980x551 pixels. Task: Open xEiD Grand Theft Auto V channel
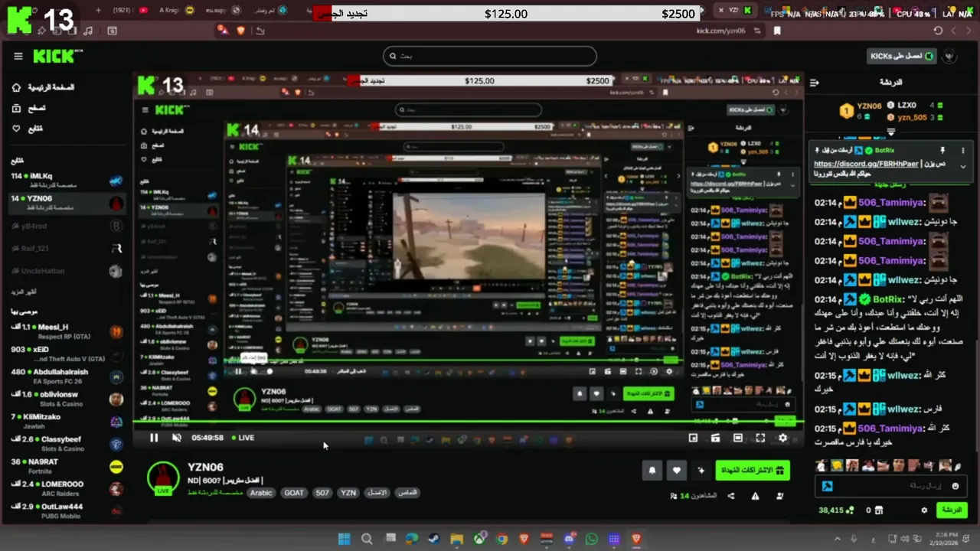66,354
